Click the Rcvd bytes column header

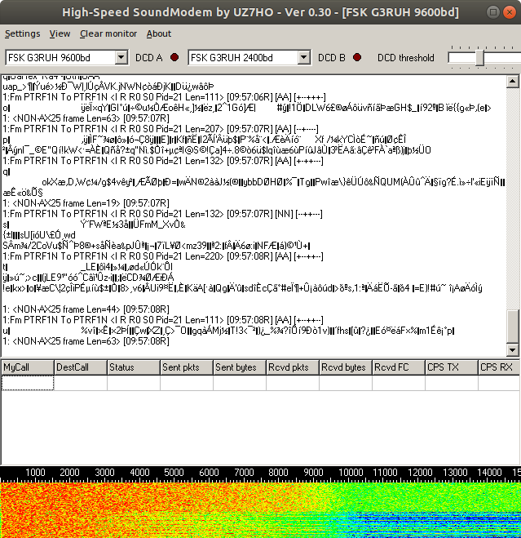point(344,367)
